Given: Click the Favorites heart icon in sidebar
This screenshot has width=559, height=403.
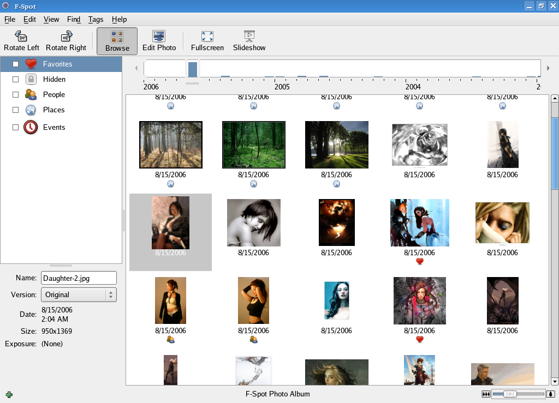Looking at the screenshot, I should 31,64.
